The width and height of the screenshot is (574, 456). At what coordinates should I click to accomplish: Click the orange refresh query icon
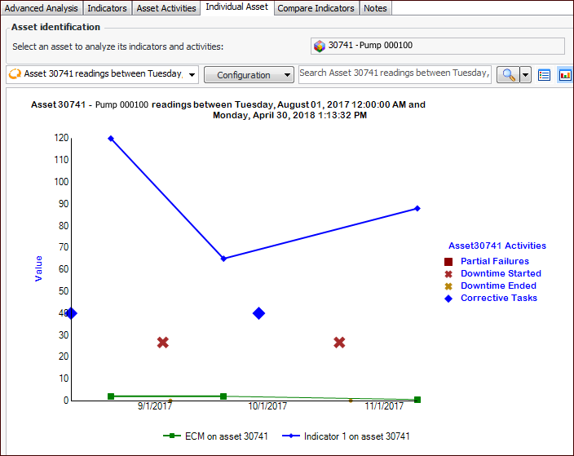(15, 74)
